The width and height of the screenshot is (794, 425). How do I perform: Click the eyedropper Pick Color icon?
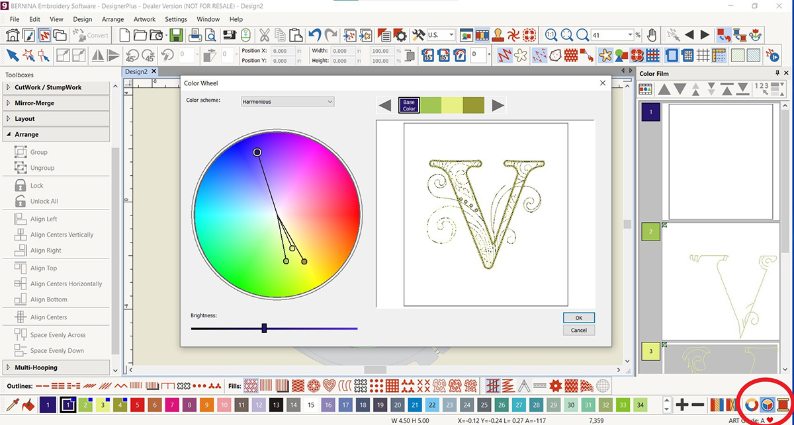12,404
